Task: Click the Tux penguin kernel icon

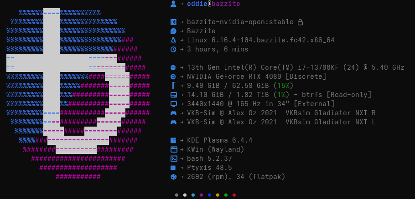Action: point(173,40)
